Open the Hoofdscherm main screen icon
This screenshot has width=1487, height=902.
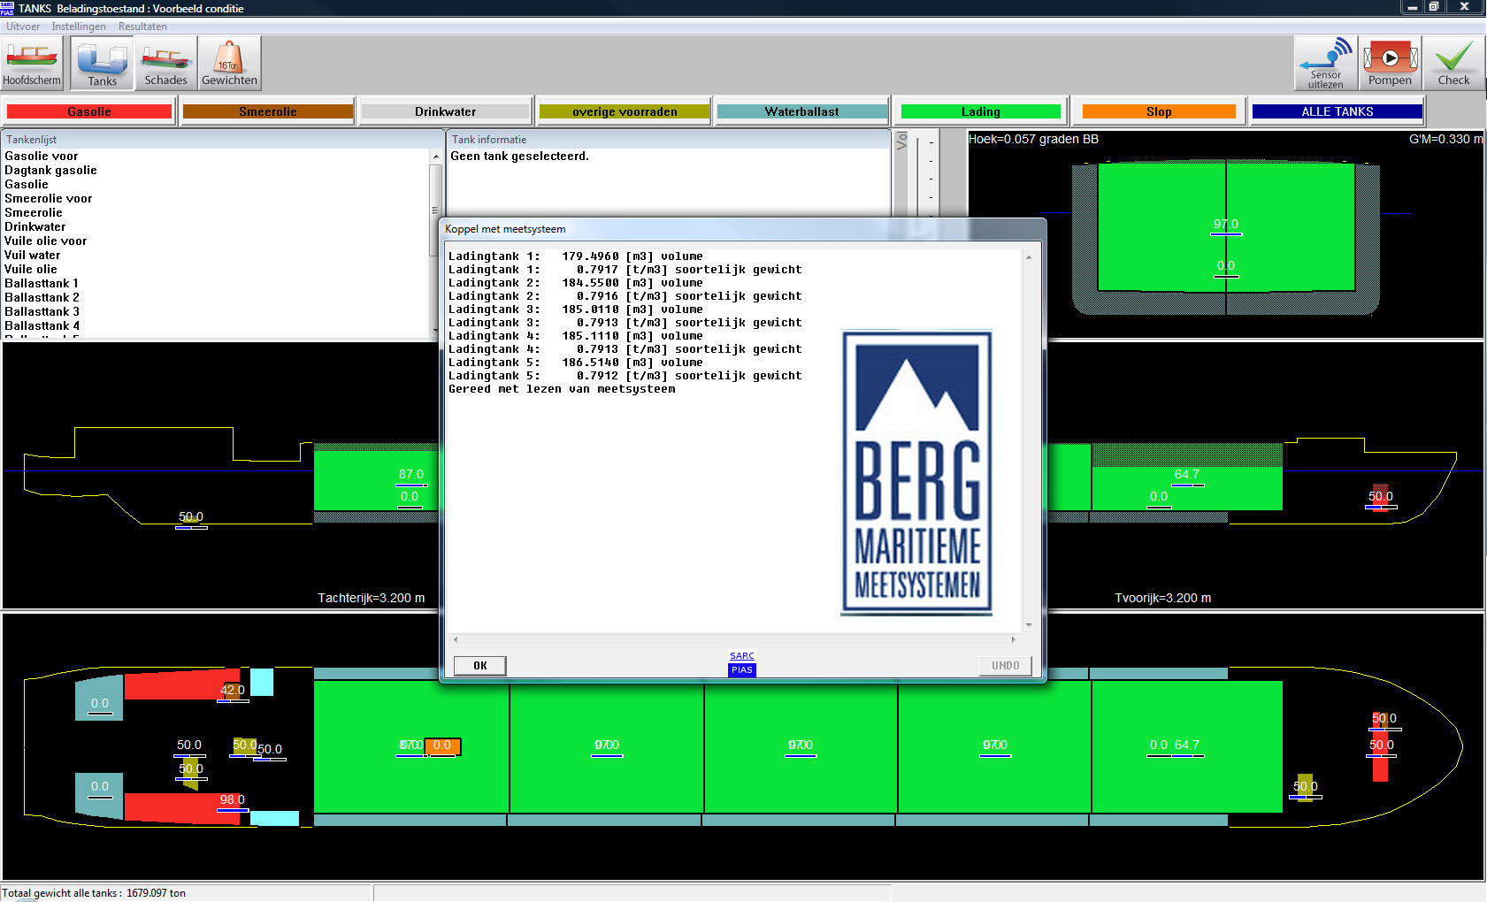[32, 63]
